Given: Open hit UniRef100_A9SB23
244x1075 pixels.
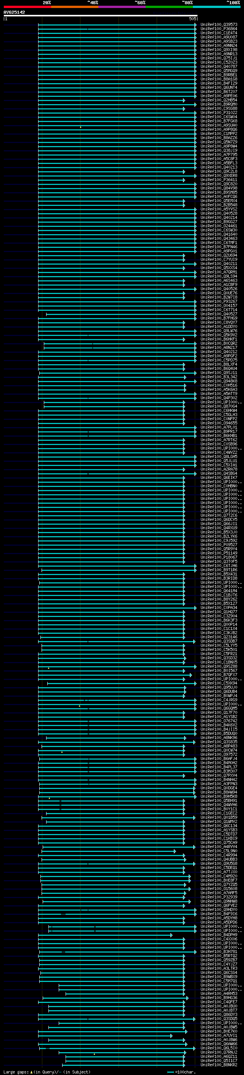Looking at the screenshot, I should [218, 41].
